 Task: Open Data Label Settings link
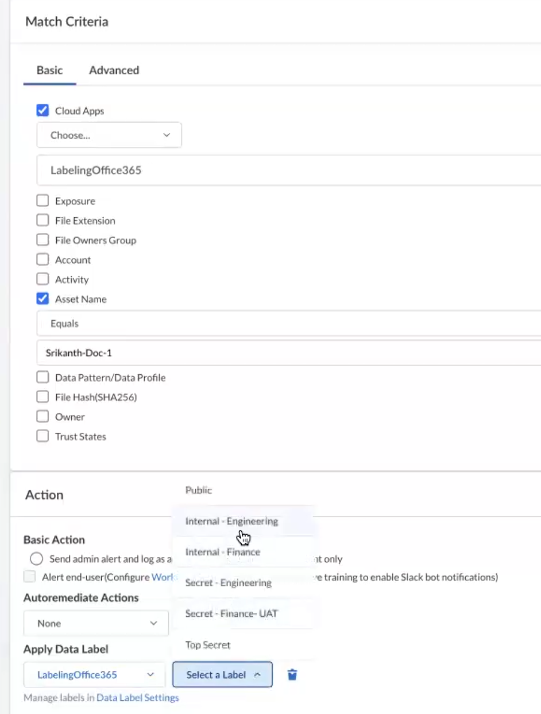(137, 697)
